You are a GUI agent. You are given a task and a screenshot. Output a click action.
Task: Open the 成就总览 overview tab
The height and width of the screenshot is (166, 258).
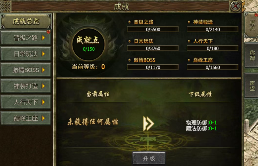pyautogui.click(x=26, y=22)
